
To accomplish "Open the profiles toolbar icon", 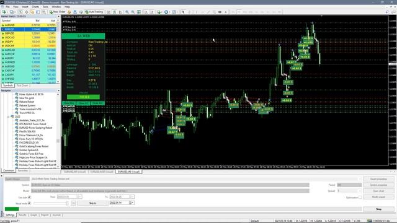I will [12, 12].
